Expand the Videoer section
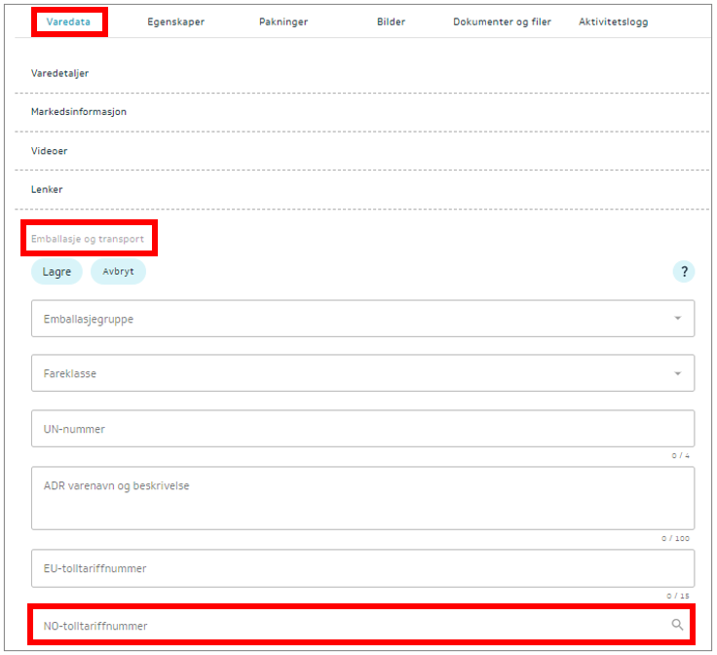The width and height of the screenshot is (717, 655). (x=49, y=151)
